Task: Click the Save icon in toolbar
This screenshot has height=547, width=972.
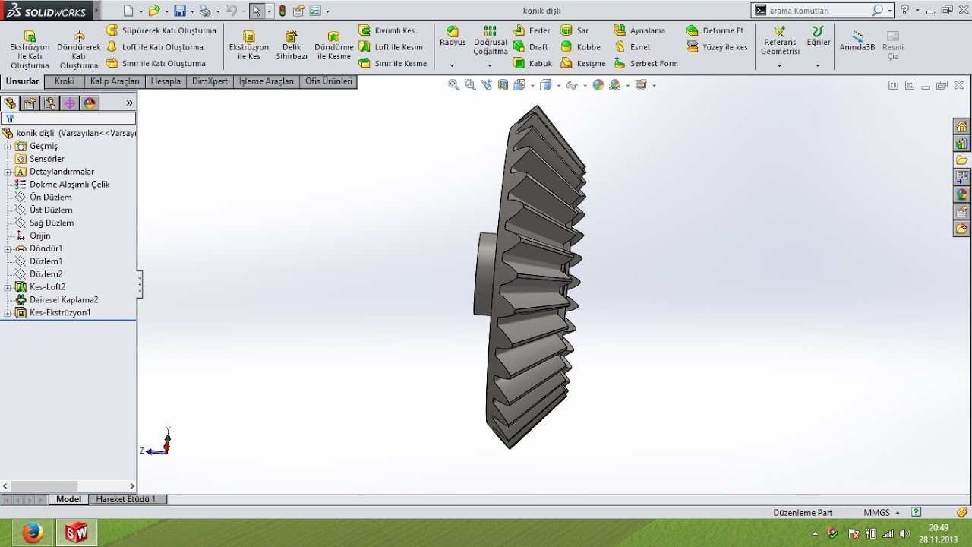Action: [x=180, y=11]
